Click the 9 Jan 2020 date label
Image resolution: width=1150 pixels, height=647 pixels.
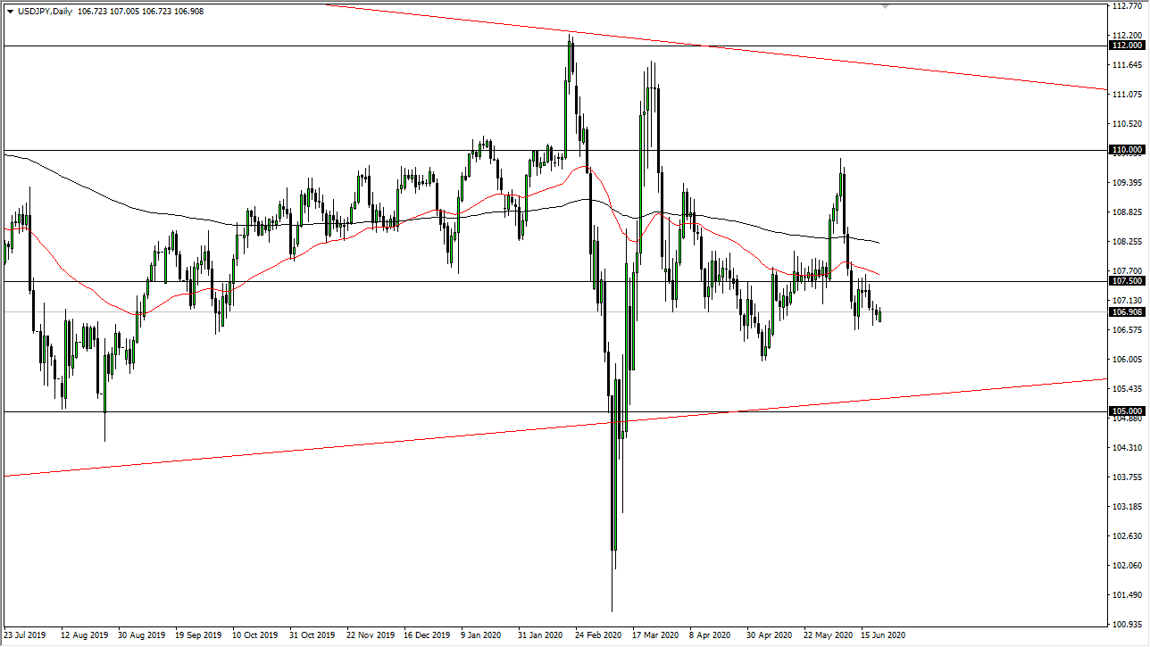click(479, 635)
